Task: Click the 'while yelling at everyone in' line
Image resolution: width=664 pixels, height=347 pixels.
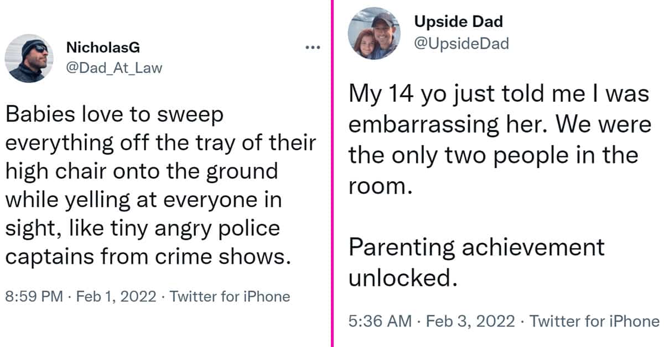Action: (143, 199)
